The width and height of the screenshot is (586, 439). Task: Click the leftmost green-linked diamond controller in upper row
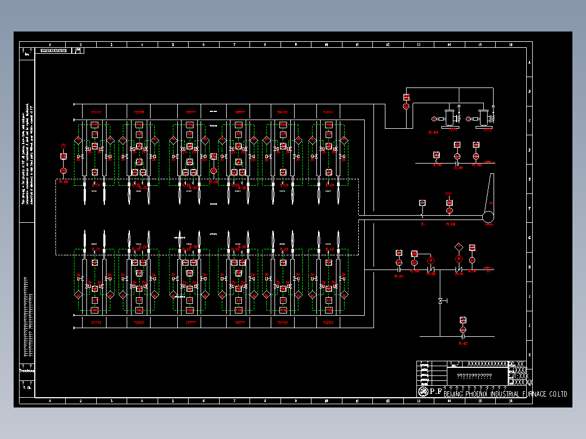point(78,141)
